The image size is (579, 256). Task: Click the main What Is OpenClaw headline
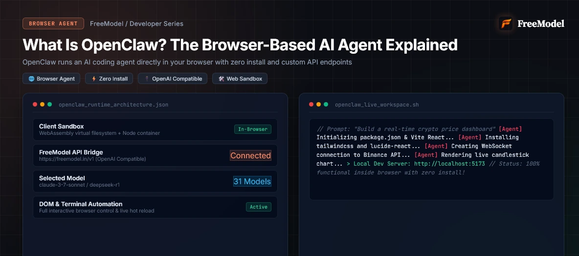point(240,44)
